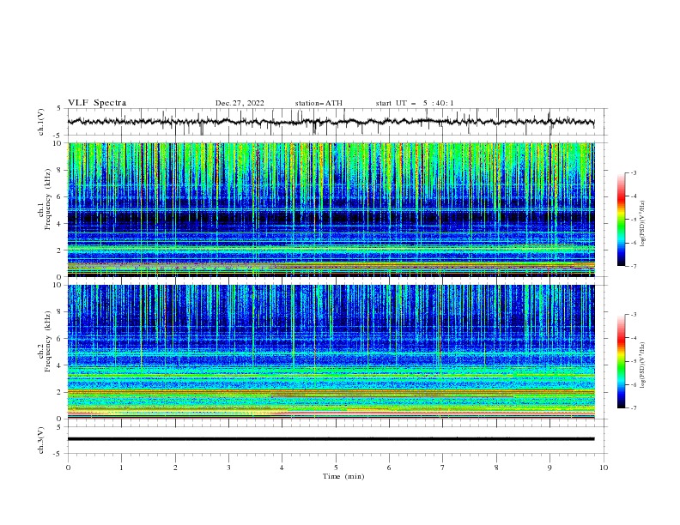Click the ch.1 voltage waveform trace
Viewport: 680px width, 525px height.
(x=331, y=122)
